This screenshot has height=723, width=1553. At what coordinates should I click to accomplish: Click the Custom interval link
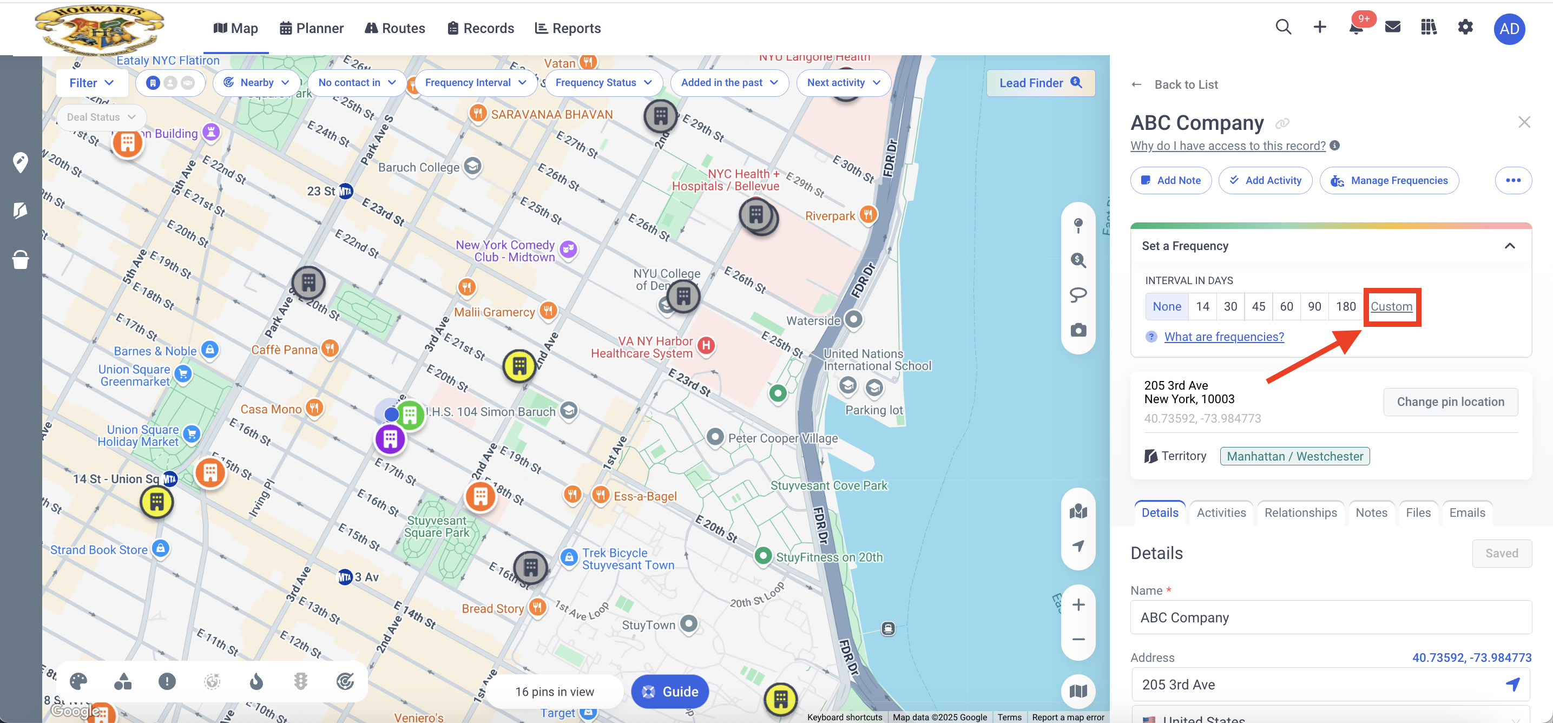[x=1391, y=306]
